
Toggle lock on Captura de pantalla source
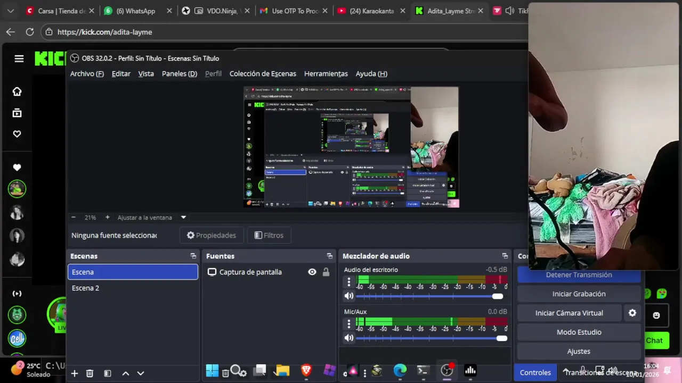[326, 272]
